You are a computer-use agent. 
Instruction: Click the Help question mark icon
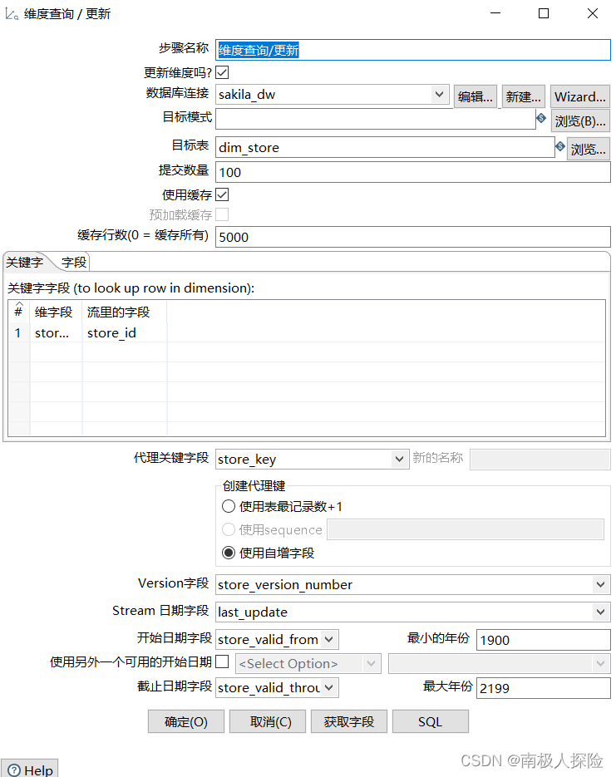click(x=14, y=770)
